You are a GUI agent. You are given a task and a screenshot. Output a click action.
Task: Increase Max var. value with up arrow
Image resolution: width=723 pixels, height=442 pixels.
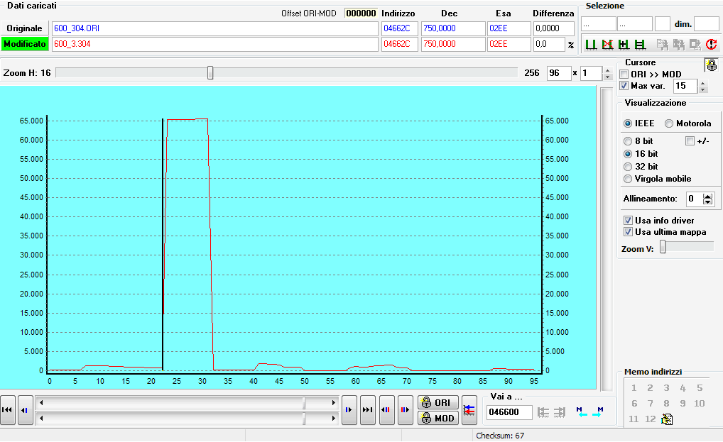[x=702, y=83]
